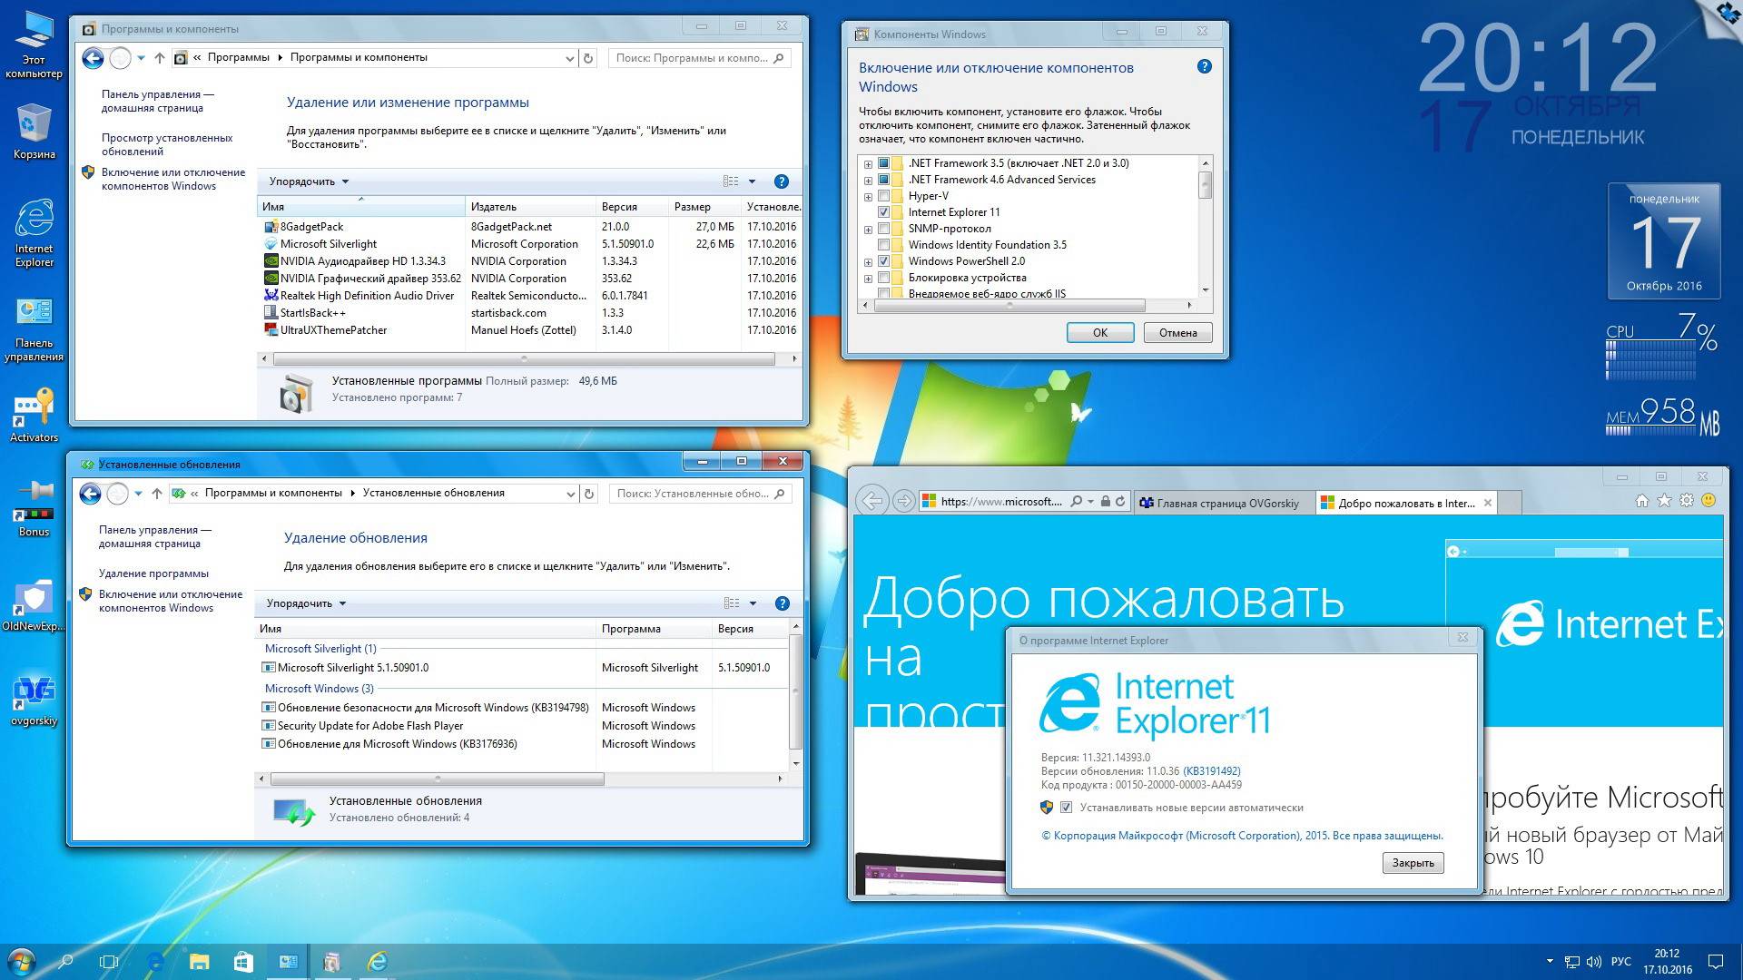The width and height of the screenshot is (1743, 980).
Task: Toggle .NET Framework 4.6 Advanced Services checkbox
Action: (x=883, y=180)
